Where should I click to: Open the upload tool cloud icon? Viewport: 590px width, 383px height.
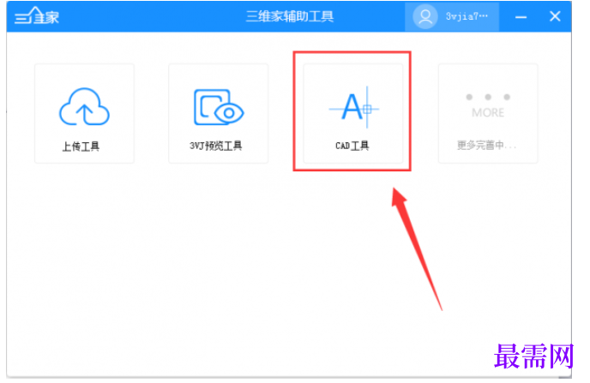pyautogui.click(x=84, y=107)
